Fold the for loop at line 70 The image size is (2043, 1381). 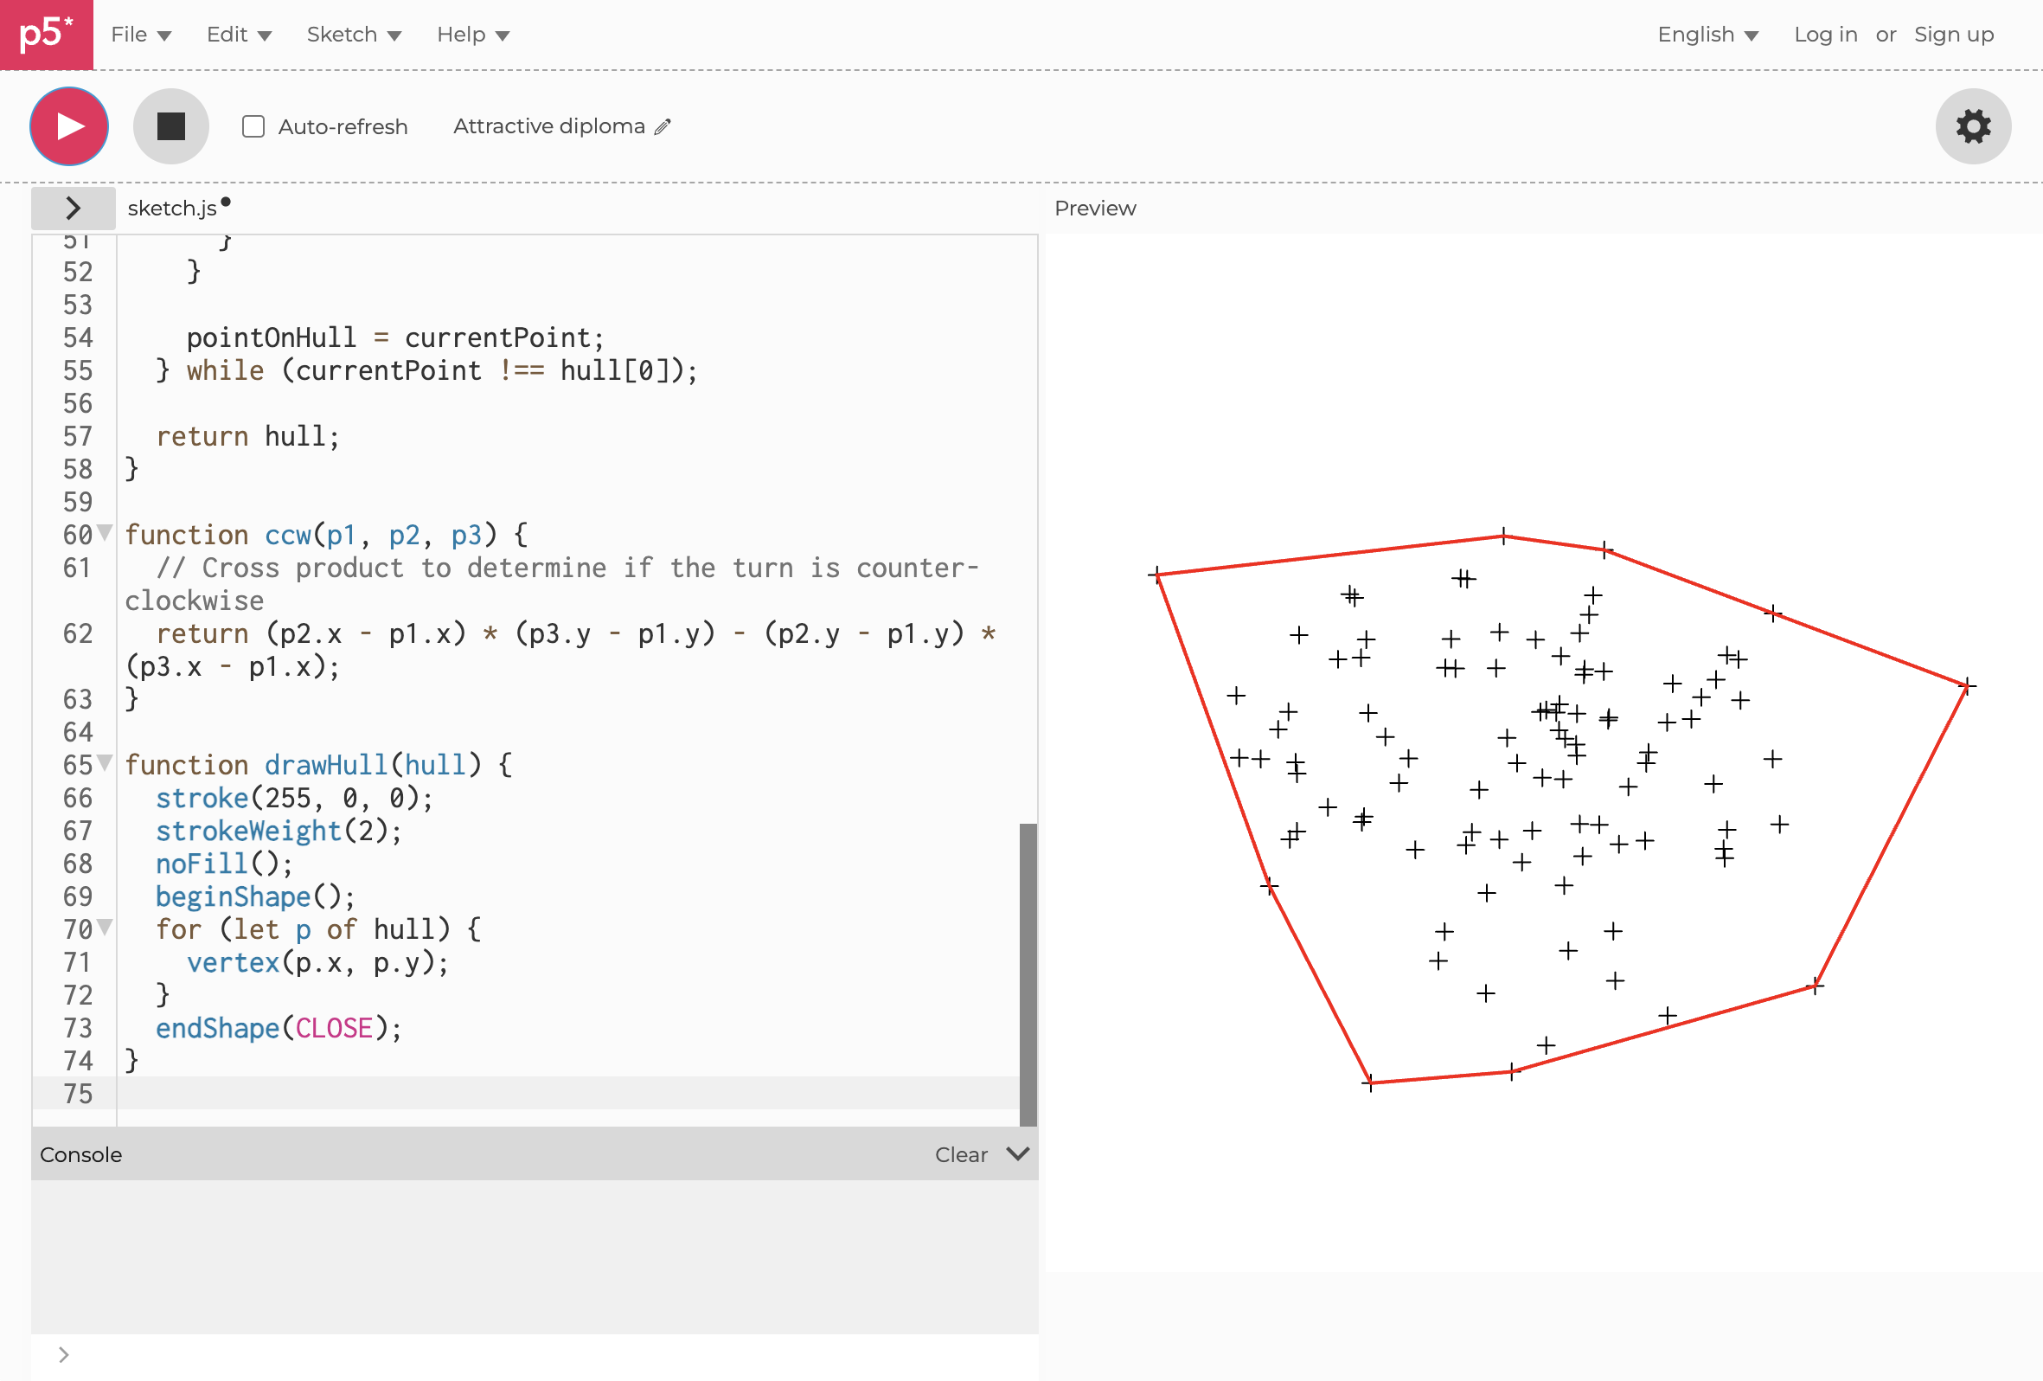coord(105,926)
